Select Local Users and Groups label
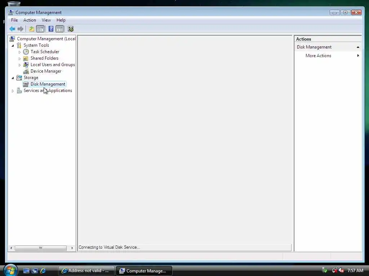 [53, 65]
